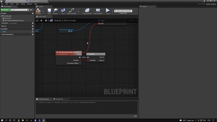Open Play options dropdown arrow
217x122 pixels.
coord(113,11)
